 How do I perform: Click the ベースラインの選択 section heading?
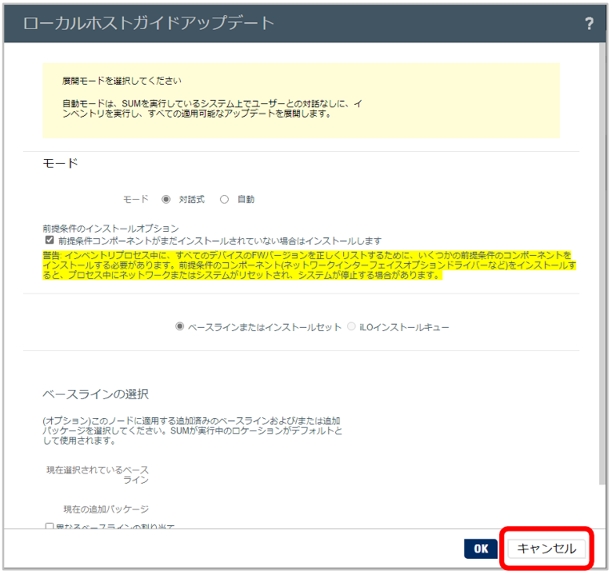coord(95,394)
